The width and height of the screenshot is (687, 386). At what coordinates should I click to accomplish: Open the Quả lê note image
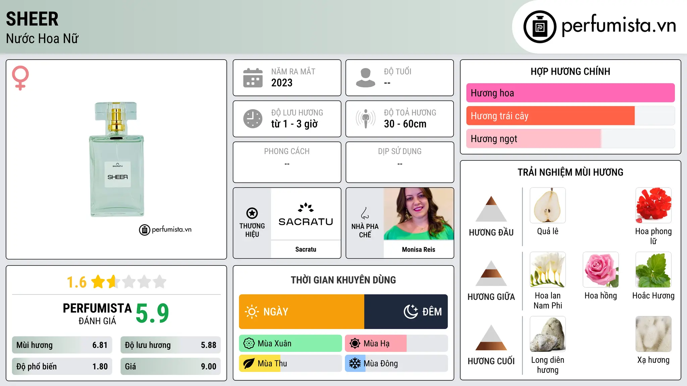548,205
